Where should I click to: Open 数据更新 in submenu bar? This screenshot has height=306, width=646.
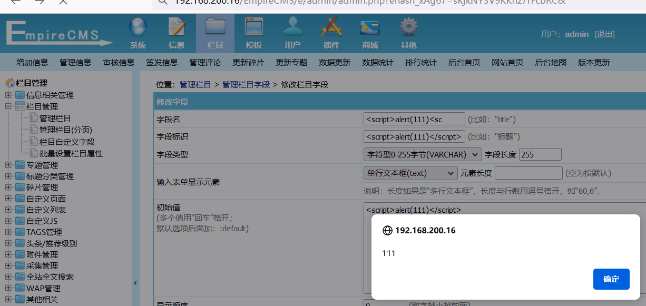[x=335, y=63]
